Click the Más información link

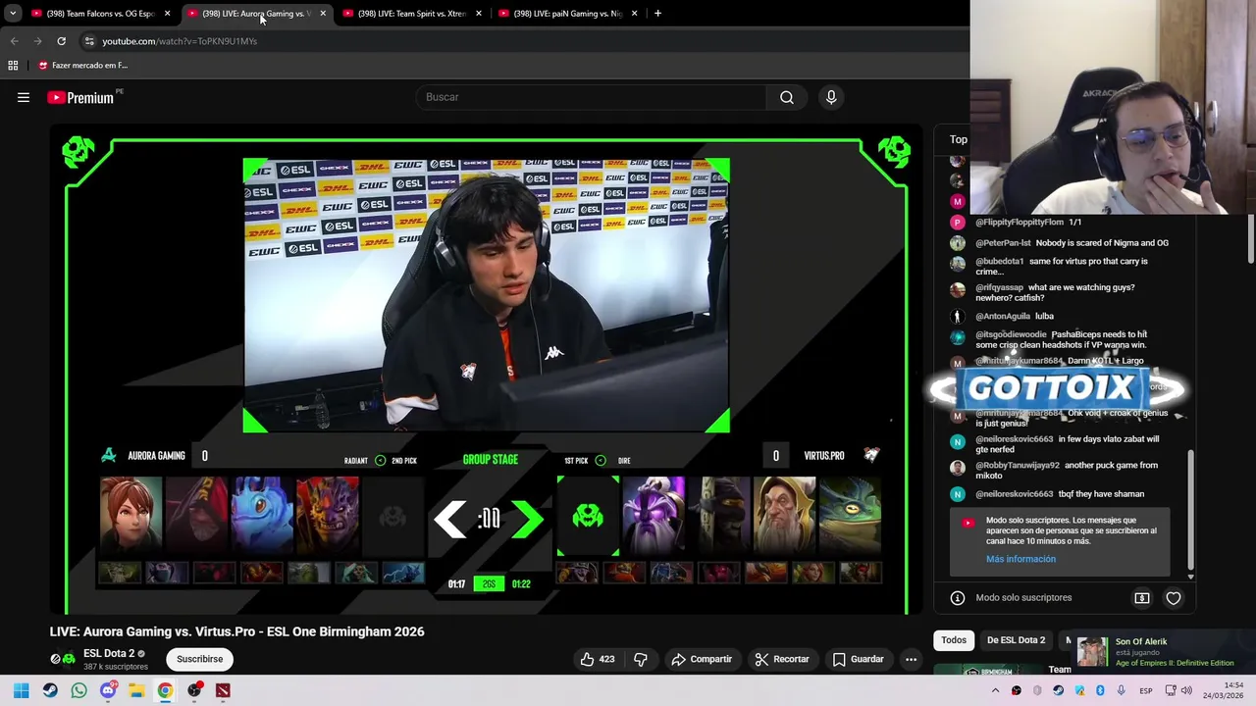1020,559
